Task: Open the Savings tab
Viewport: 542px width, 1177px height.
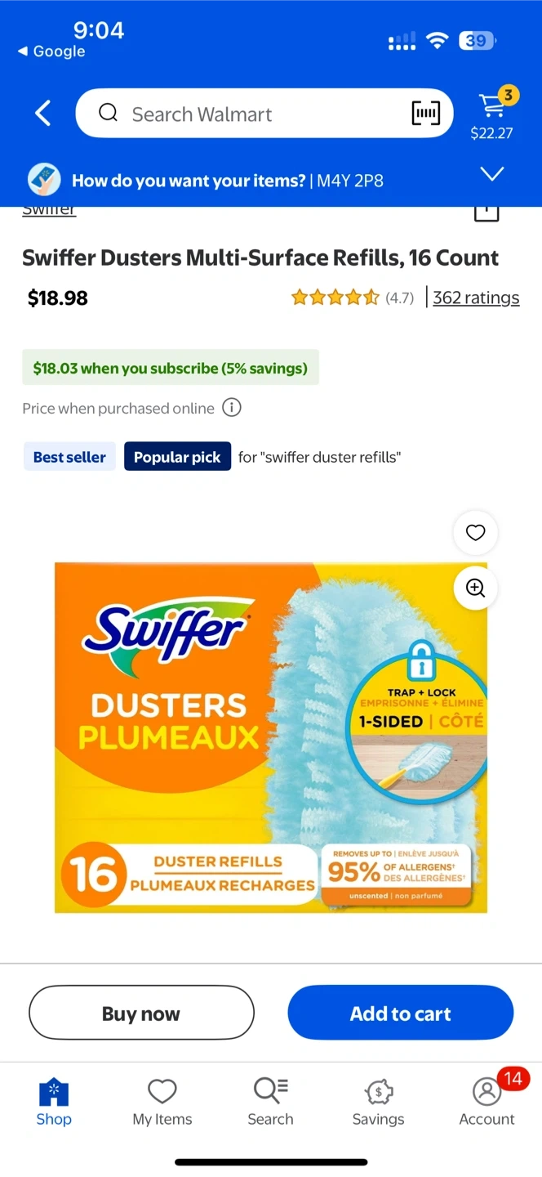Action: [x=378, y=1101]
